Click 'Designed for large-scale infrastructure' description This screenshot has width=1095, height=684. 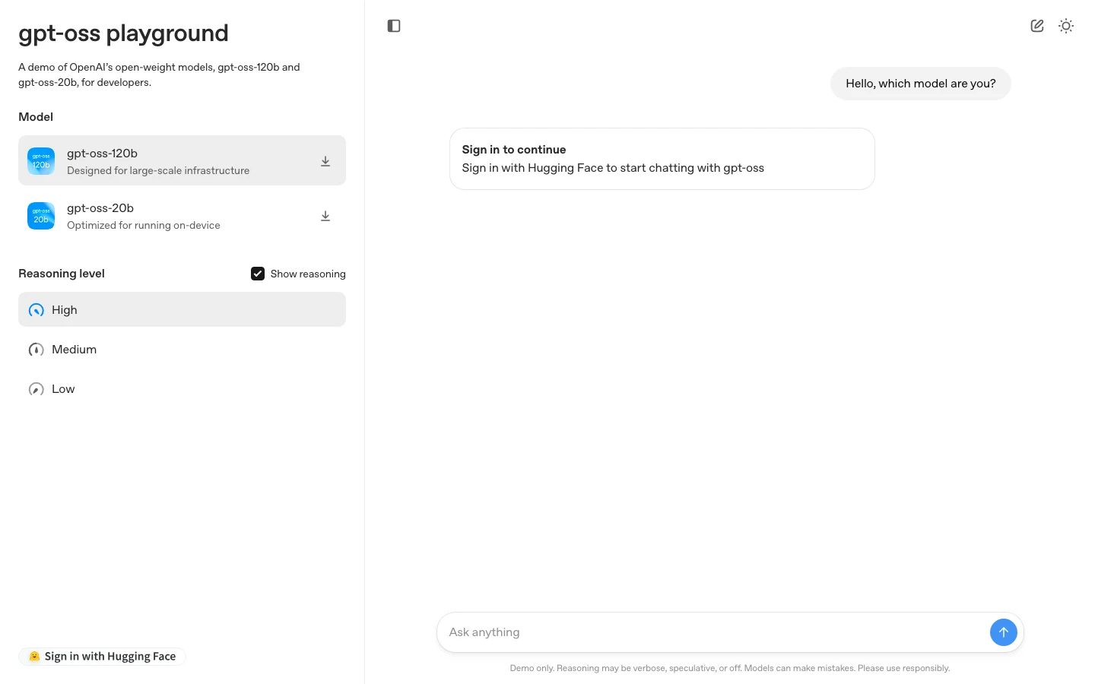[158, 171]
